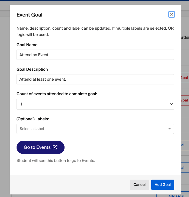Click into the Goal Description text field

point(95,79)
